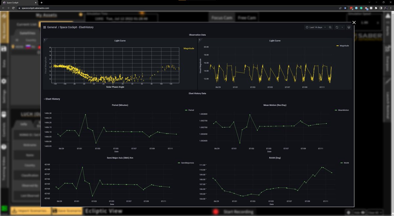Show info for the right Light Curve panel

200,39
